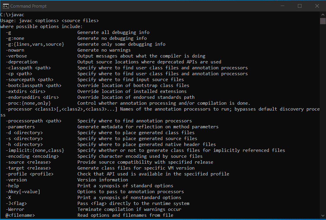Click the -verbose option text
Image resolution: width=326 pixels, height=220 pixels.
(x=17, y=56)
